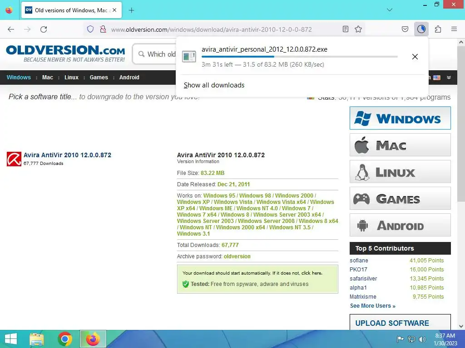Viewport: 465px width, 348px height.
Task: Open the Windows Start button
Action: (11, 339)
